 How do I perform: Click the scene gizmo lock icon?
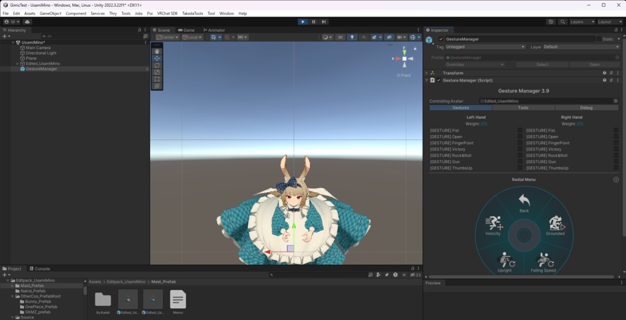coord(415,48)
